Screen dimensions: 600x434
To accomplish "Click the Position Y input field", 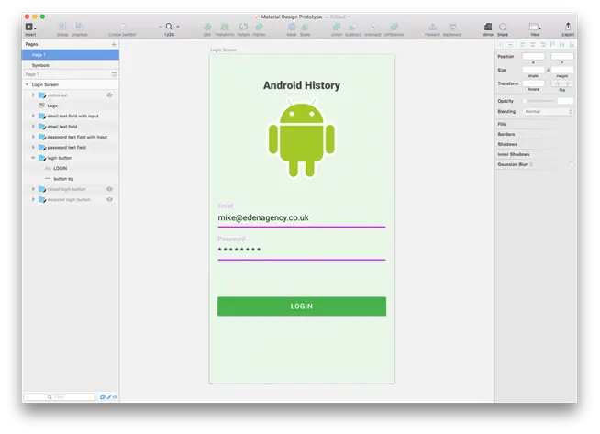I will [562, 57].
